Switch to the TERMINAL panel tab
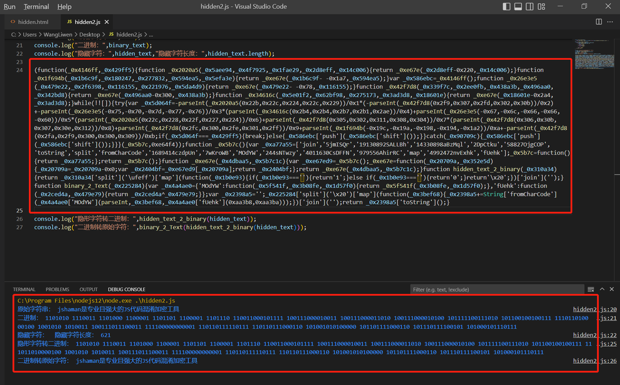Screen dimensions: 620x385 (24, 290)
